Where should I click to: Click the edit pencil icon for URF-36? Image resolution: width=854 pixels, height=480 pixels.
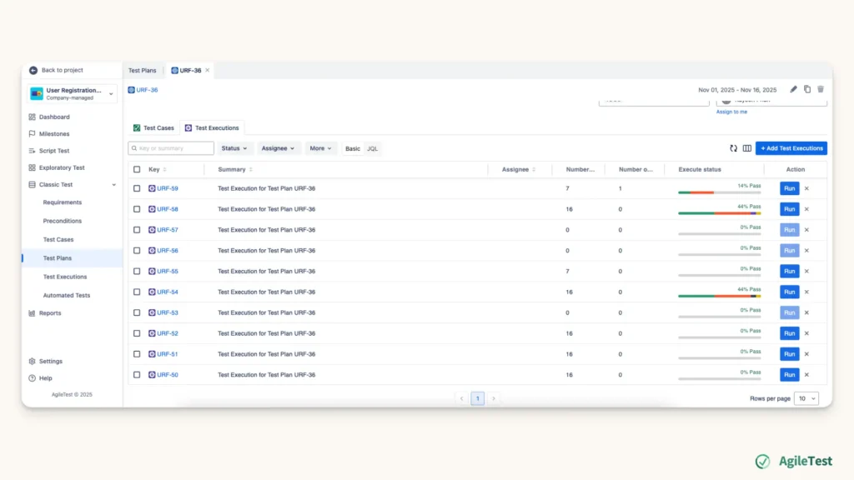pos(794,89)
